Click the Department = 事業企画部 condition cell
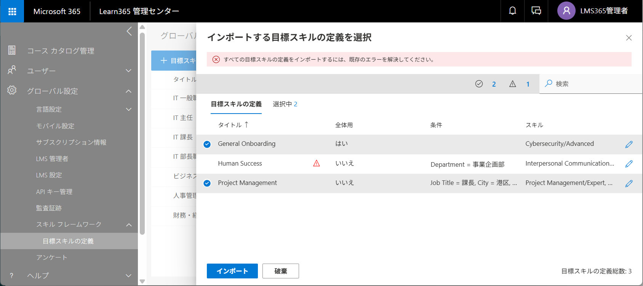 click(x=467, y=164)
